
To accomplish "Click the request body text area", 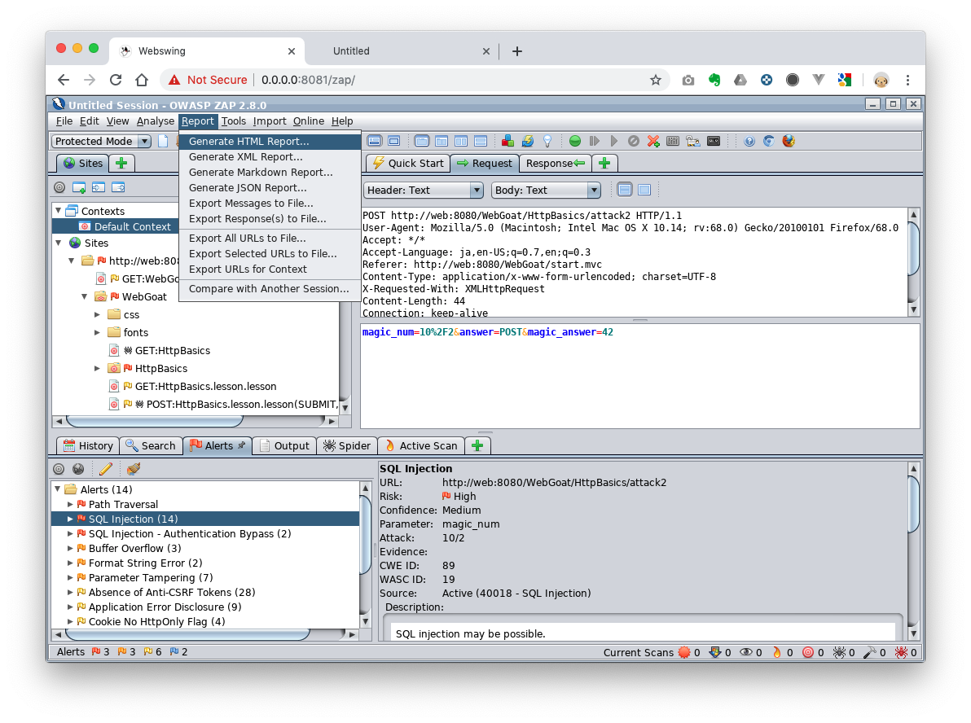I will point(639,375).
